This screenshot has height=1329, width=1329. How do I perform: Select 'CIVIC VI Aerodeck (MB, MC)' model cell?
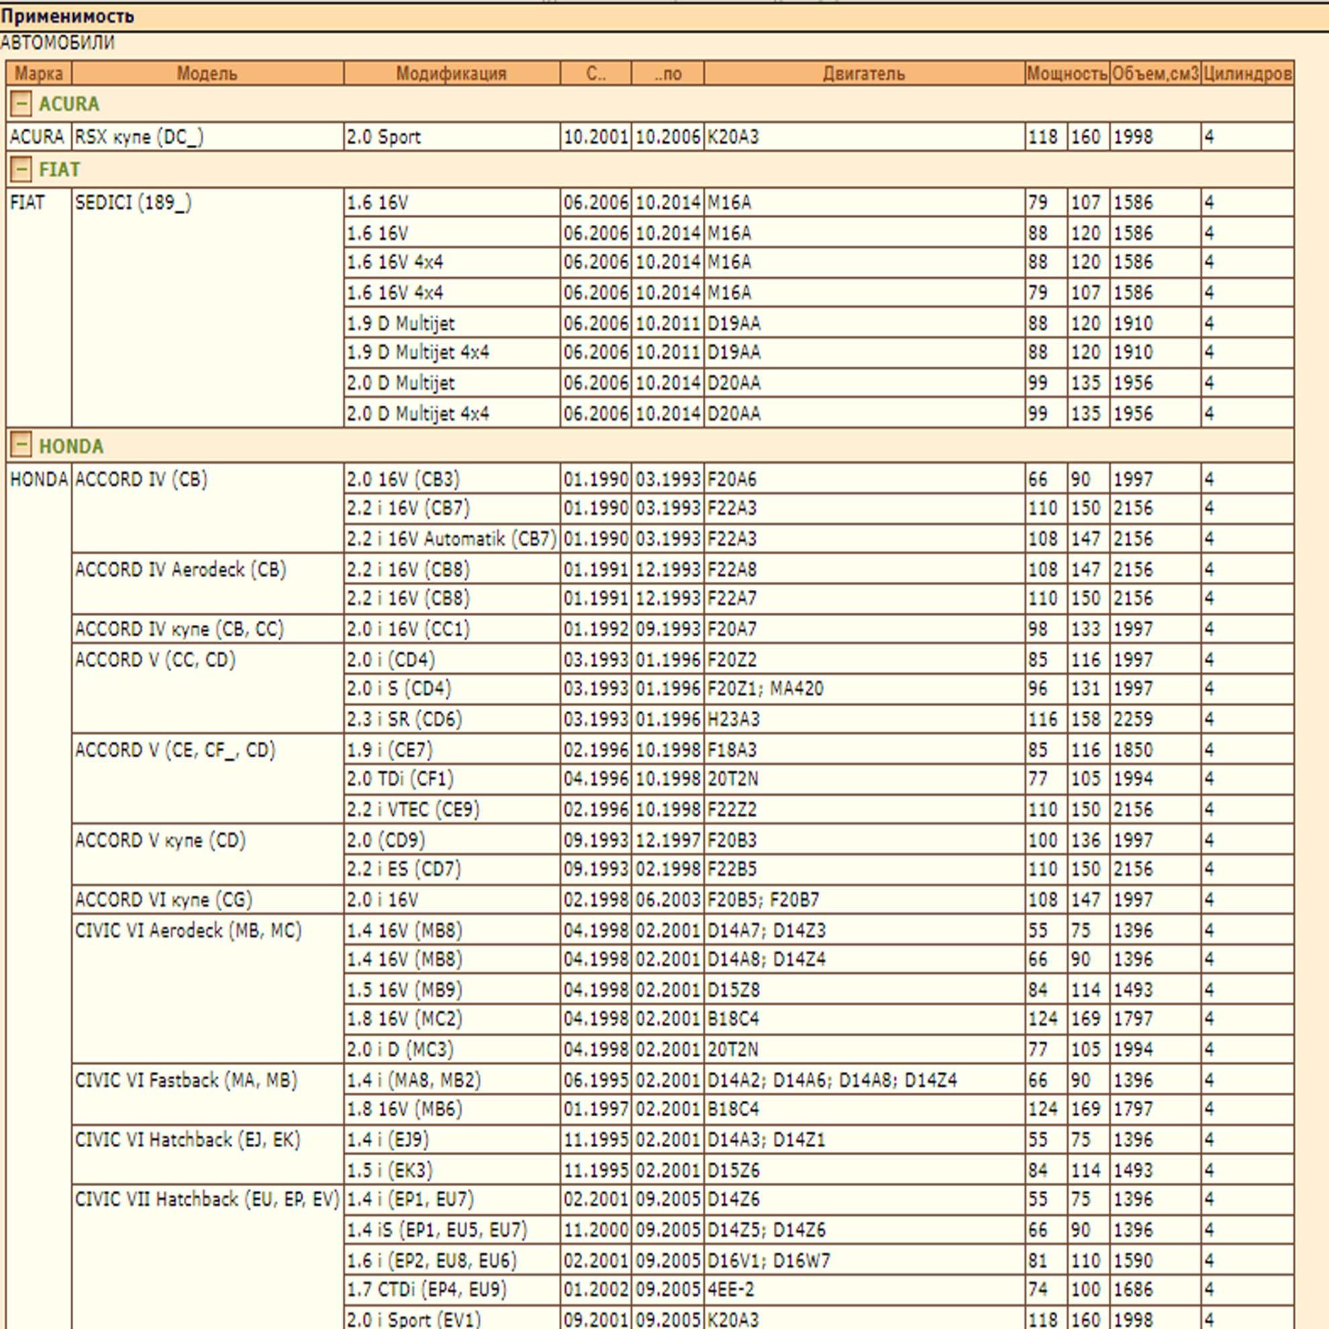tap(207, 989)
